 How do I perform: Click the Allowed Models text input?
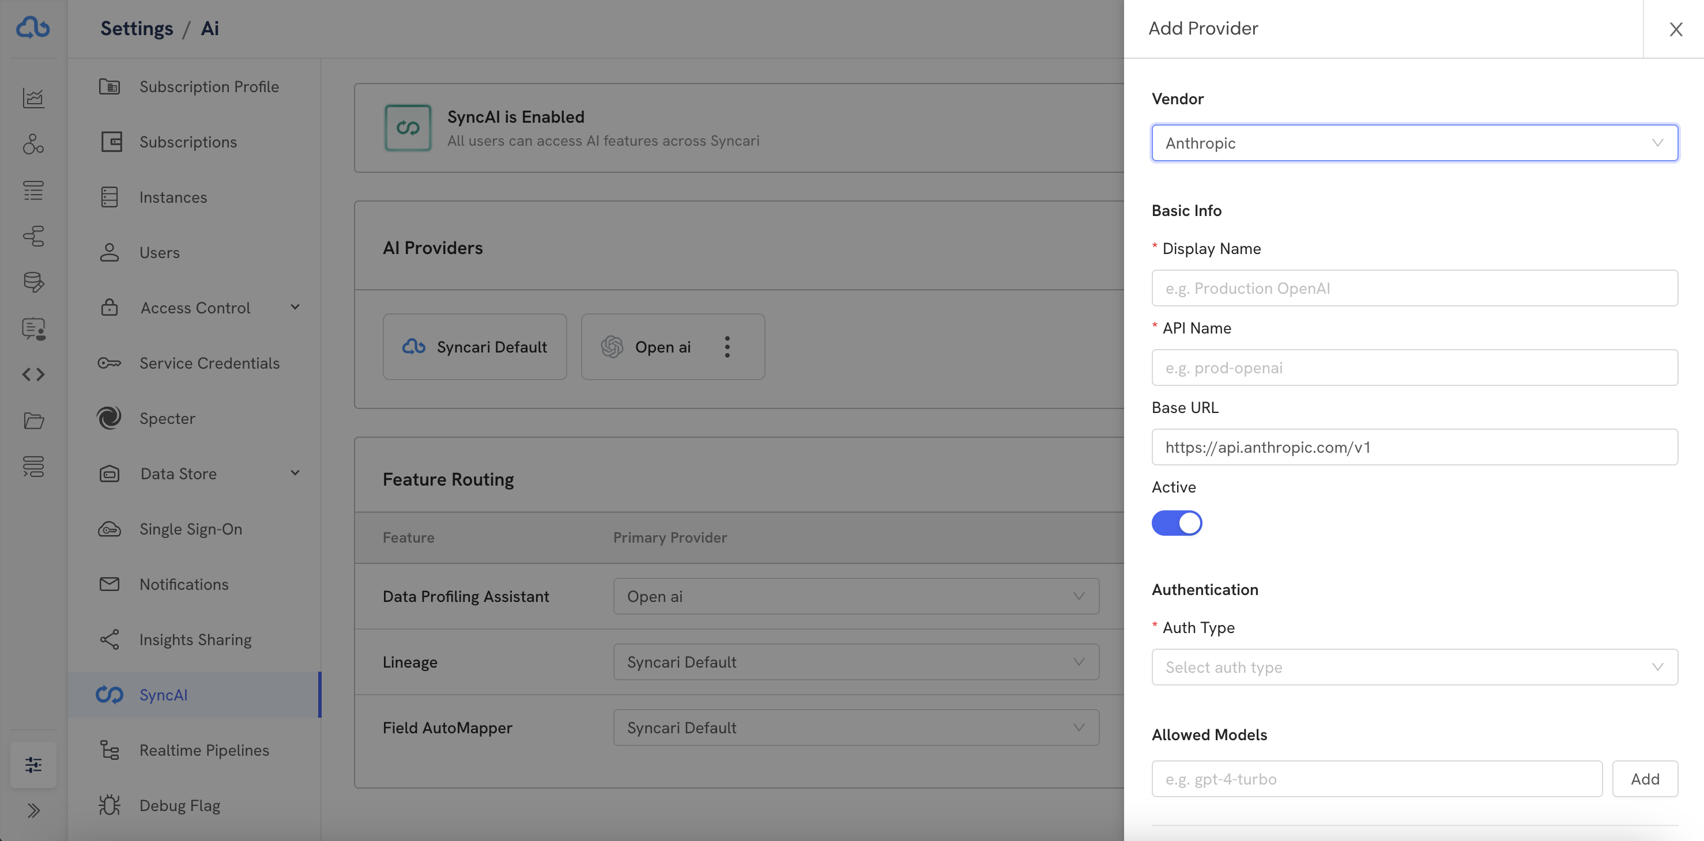pyautogui.click(x=1377, y=779)
